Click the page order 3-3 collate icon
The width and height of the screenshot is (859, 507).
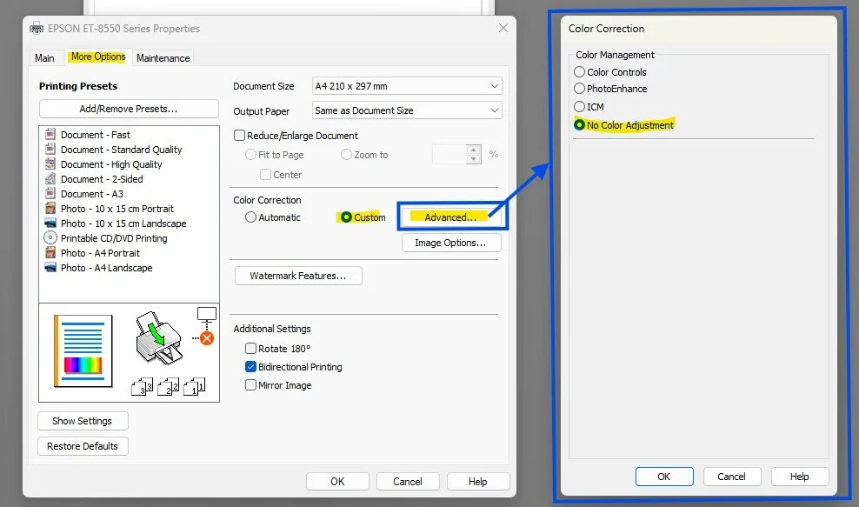tap(143, 386)
